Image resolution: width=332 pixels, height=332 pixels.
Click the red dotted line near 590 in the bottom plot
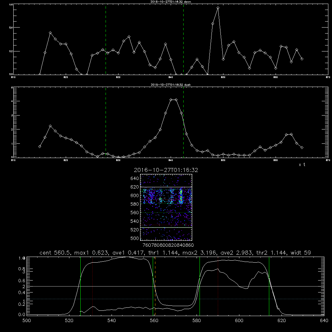[x=218, y=286]
